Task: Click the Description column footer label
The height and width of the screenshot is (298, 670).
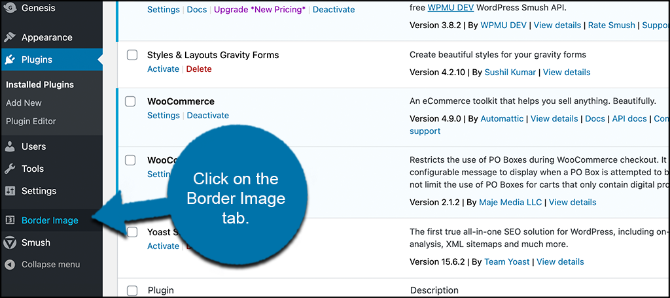Action: coord(434,290)
